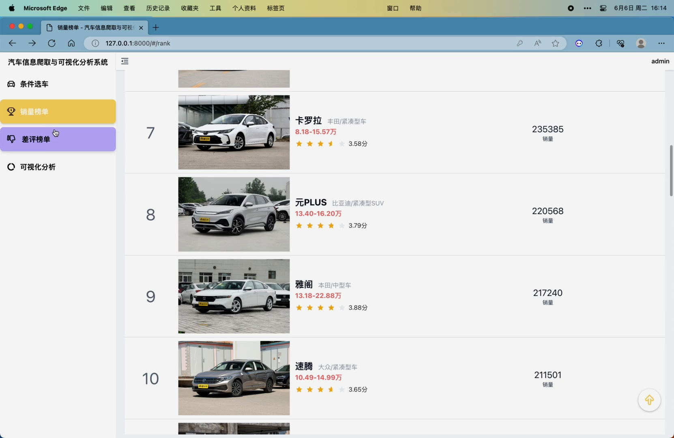The image size is (674, 438).
Task: Open the 元PLUS car photo
Action: pyautogui.click(x=234, y=214)
